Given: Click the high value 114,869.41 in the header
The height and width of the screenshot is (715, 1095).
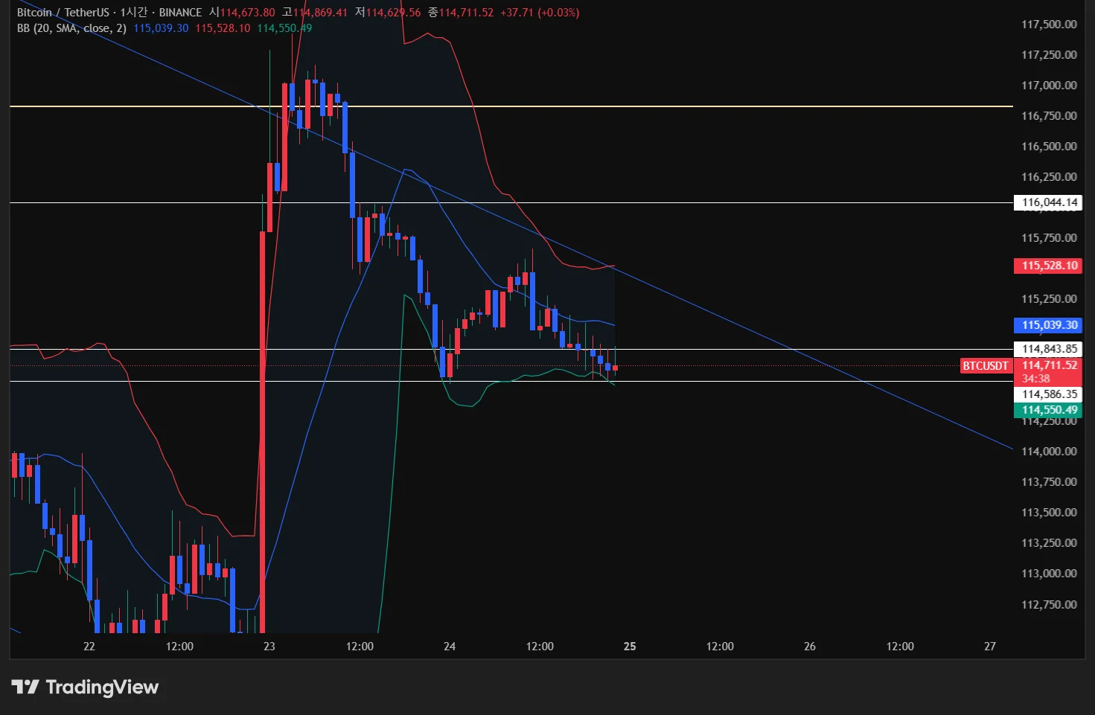Looking at the screenshot, I should [320, 13].
